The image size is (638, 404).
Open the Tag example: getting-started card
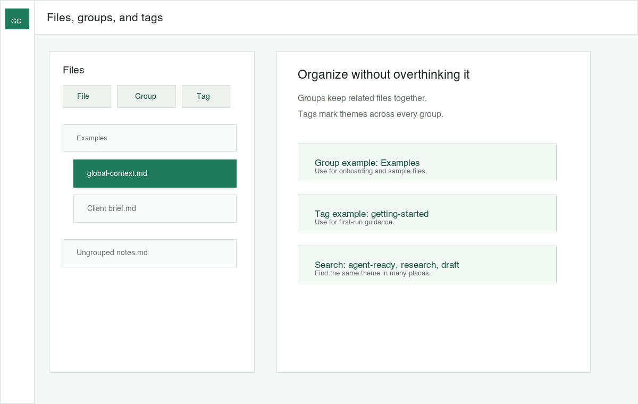[x=427, y=213]
